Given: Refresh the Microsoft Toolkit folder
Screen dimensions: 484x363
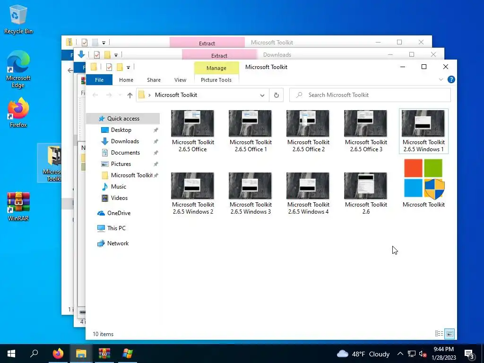Looking at the screenshot, I should click(276, 95).
